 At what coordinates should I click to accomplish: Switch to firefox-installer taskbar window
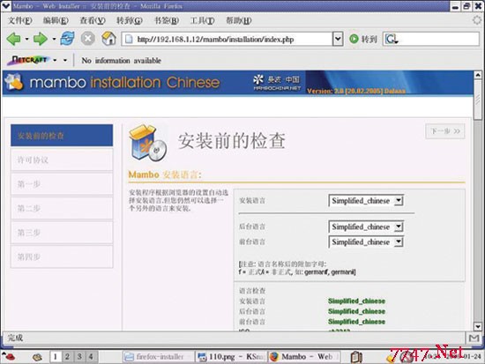(158, 357)
